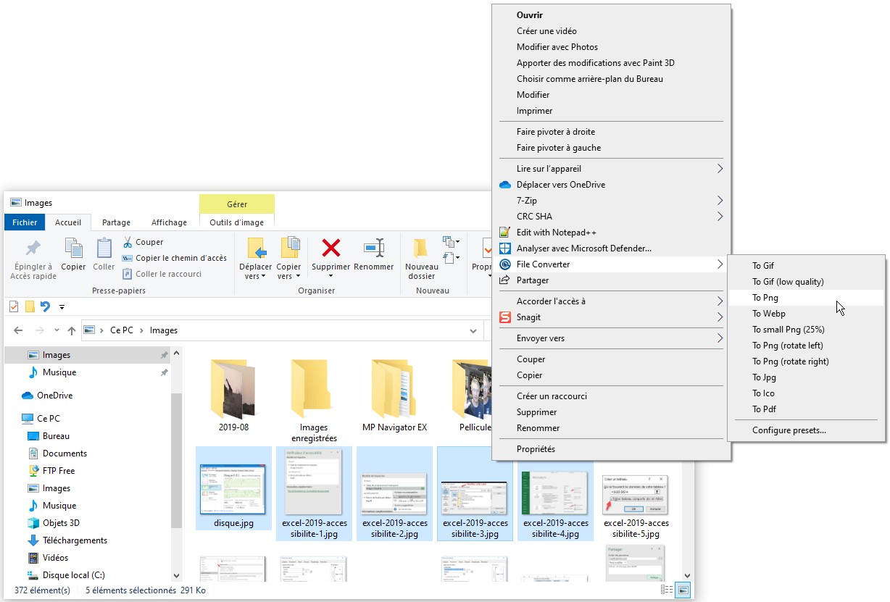Select the Téléchargements folder in navigation pane

point(75,540)
